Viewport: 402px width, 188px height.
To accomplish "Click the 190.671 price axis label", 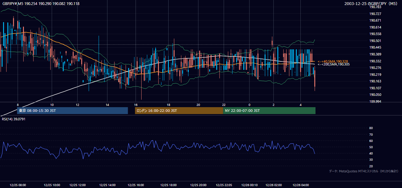I will [x=375, y=20].
